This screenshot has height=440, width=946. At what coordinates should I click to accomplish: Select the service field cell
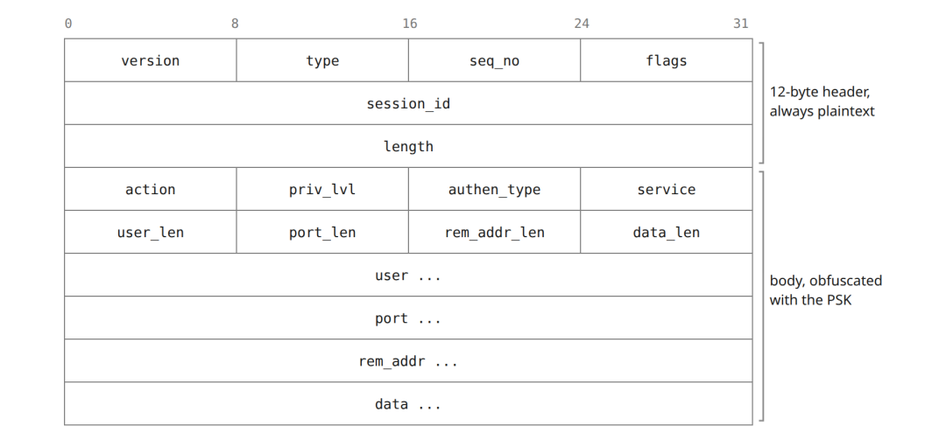pos(666,189)
